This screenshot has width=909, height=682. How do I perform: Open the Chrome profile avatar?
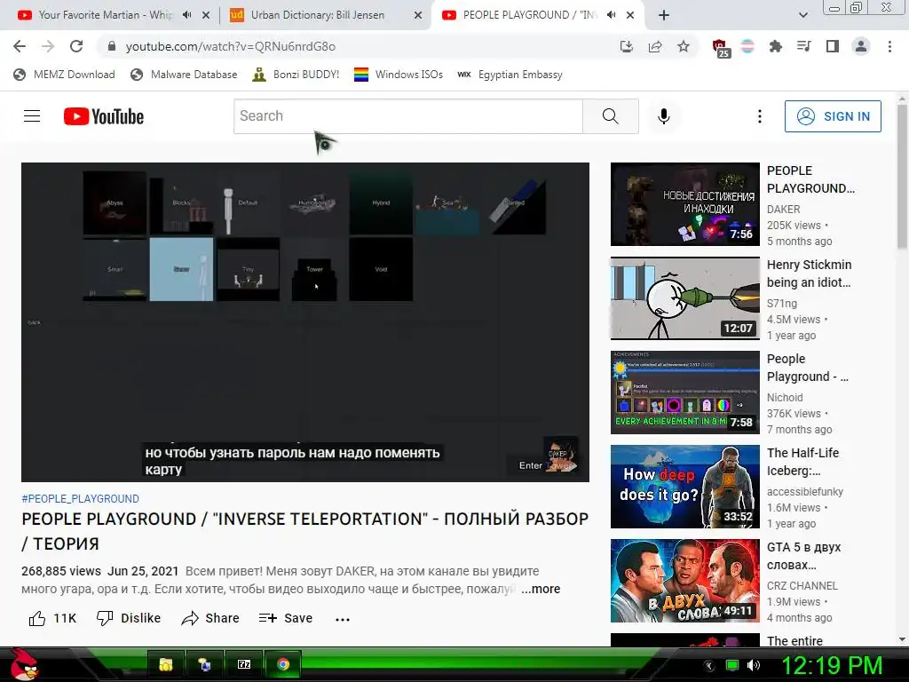coord(861,46)
